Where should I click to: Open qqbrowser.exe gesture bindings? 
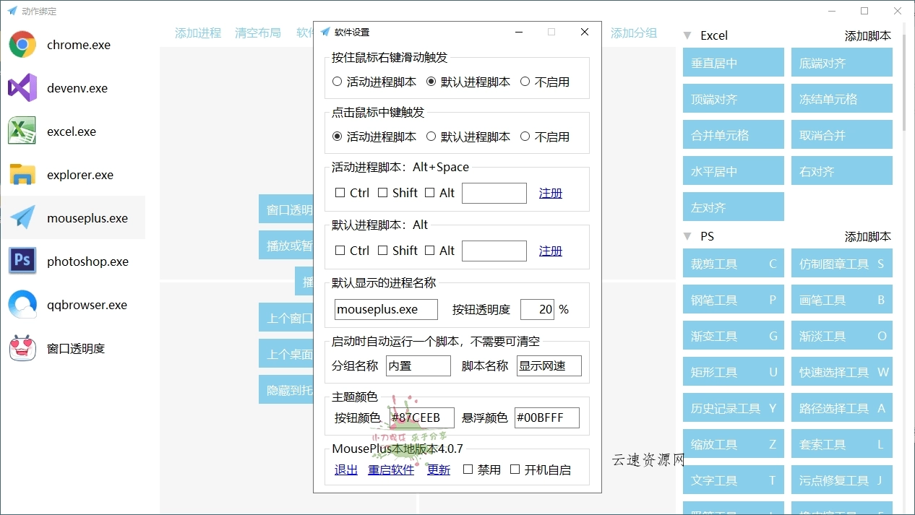[85, 304]
